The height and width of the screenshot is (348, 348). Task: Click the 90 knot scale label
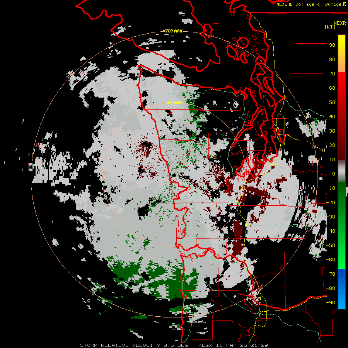point(332,45)
